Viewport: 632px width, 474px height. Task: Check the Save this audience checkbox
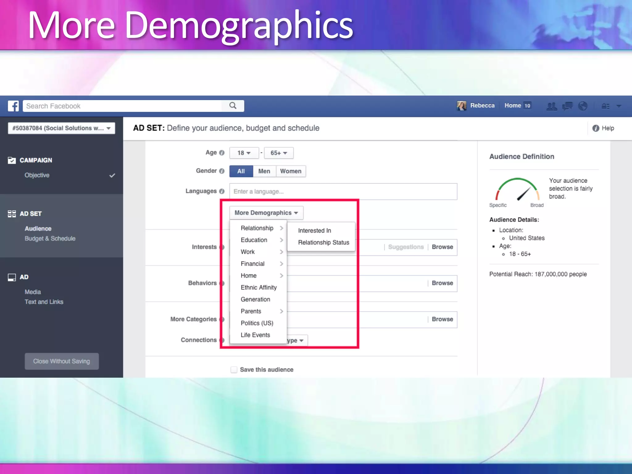pos(234,370)
